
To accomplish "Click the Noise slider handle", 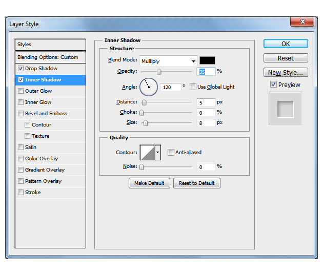I will [142, 167].
